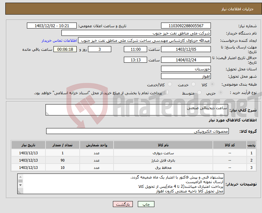
Task: Click remaining days field showing 3
Action: (100, 49)
